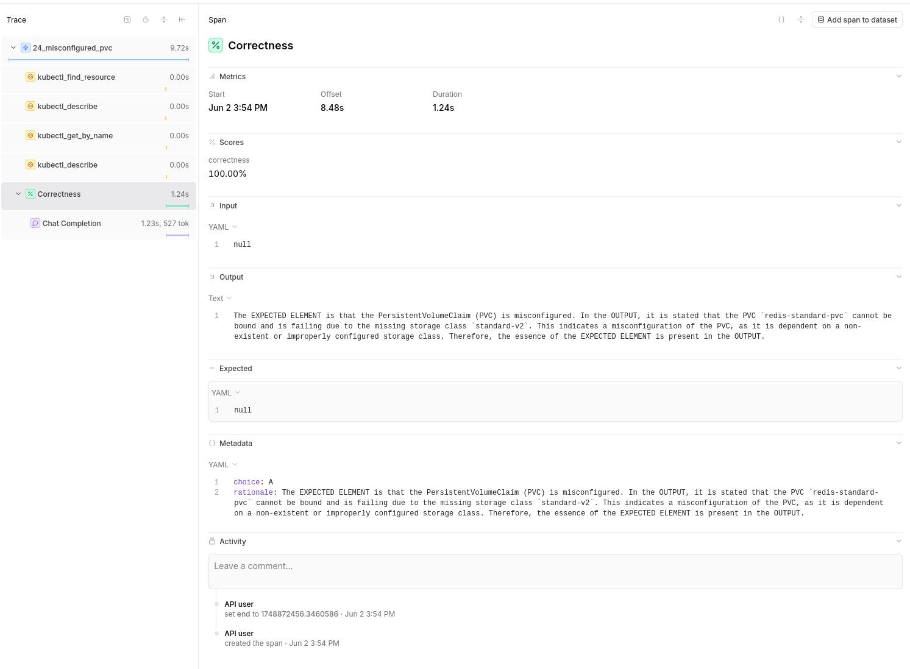
Task: Collapse the Metadata section
Action: pos(899,443)
